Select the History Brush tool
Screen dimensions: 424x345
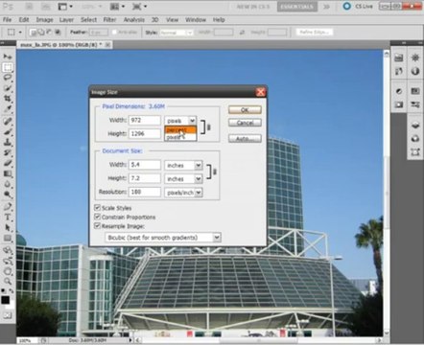[x=8, y=152]
